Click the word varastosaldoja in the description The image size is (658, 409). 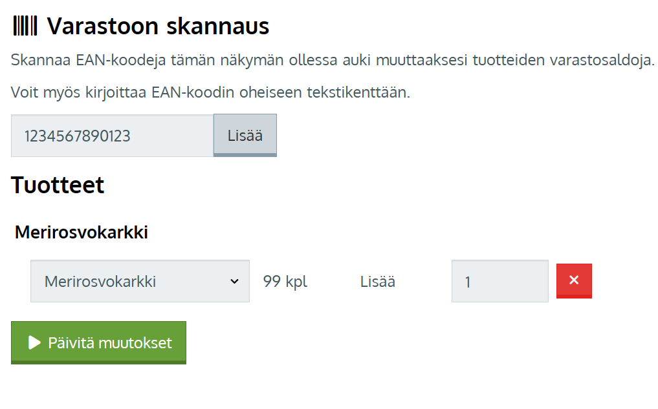[x=602, y=61]
